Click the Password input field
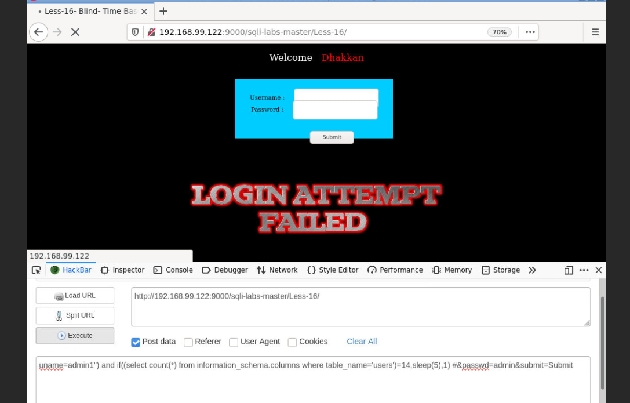The width and height of the screenshot is (630, 403). pyautogui.click(x=335, y=110)
